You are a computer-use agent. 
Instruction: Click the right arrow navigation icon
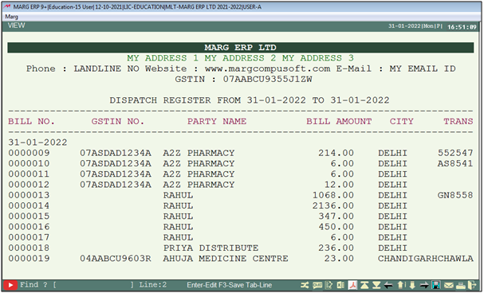tap(424, 285)
